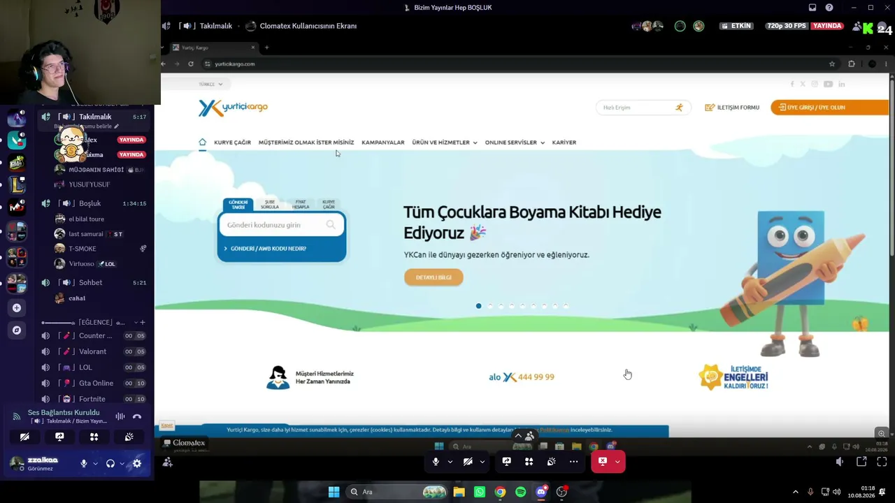This screenshot has width=895, height=503.
Task: Open arrow next to red disconnect button
Action: [617, 462]
